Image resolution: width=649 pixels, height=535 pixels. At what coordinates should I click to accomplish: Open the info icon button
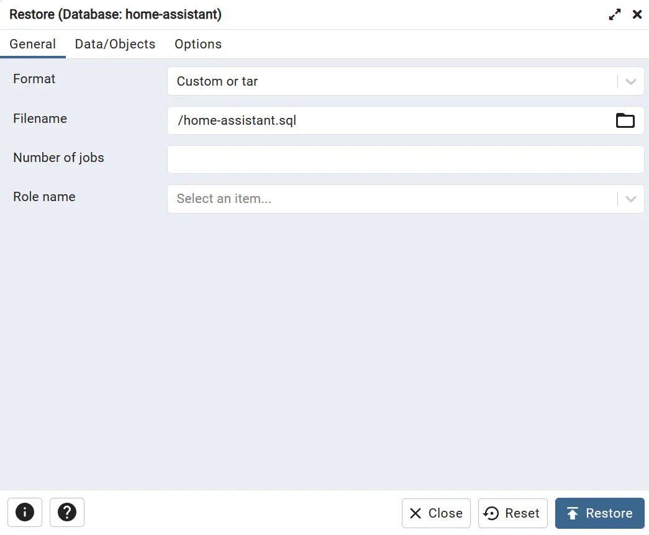(x=25, y=513)
